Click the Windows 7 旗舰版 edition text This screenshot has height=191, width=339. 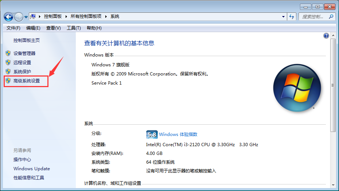coord(110,65)
